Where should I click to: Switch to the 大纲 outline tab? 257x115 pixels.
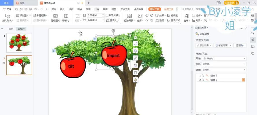[11, 29]
